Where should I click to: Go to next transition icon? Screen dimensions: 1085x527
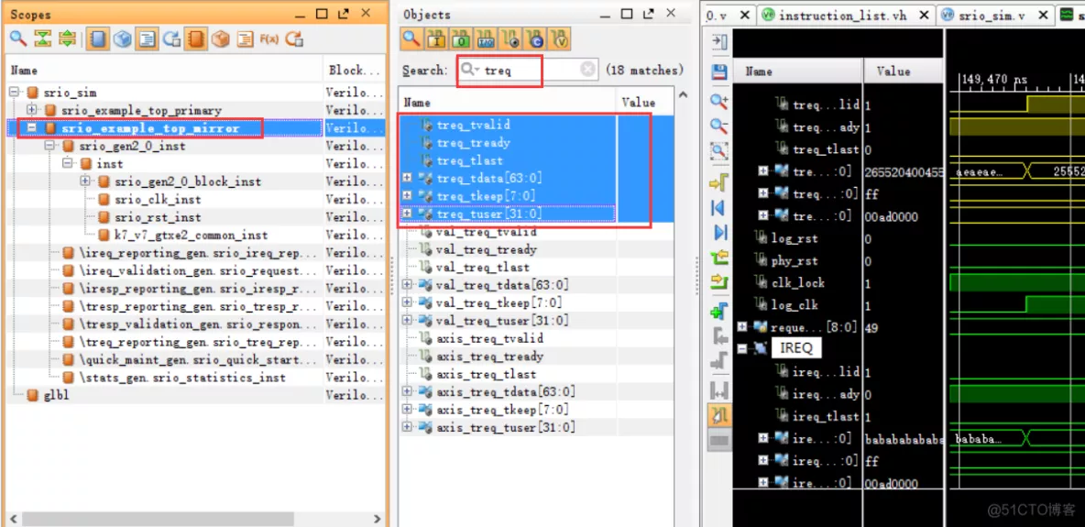click(x=719, y=282)
